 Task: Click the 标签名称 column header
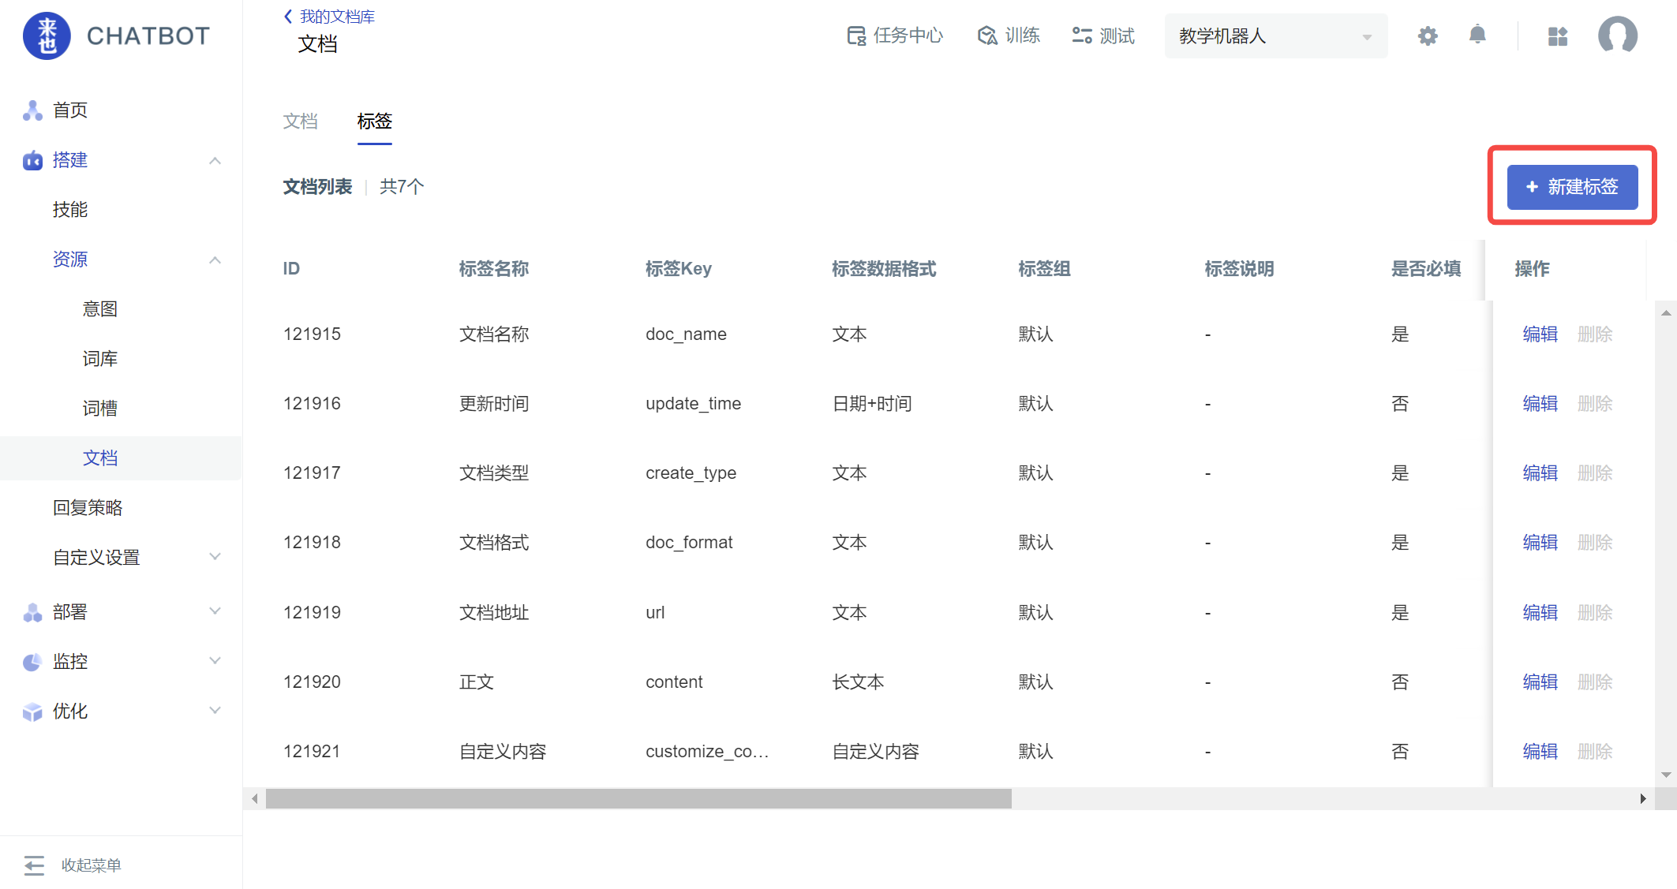(x=494, y=269)
